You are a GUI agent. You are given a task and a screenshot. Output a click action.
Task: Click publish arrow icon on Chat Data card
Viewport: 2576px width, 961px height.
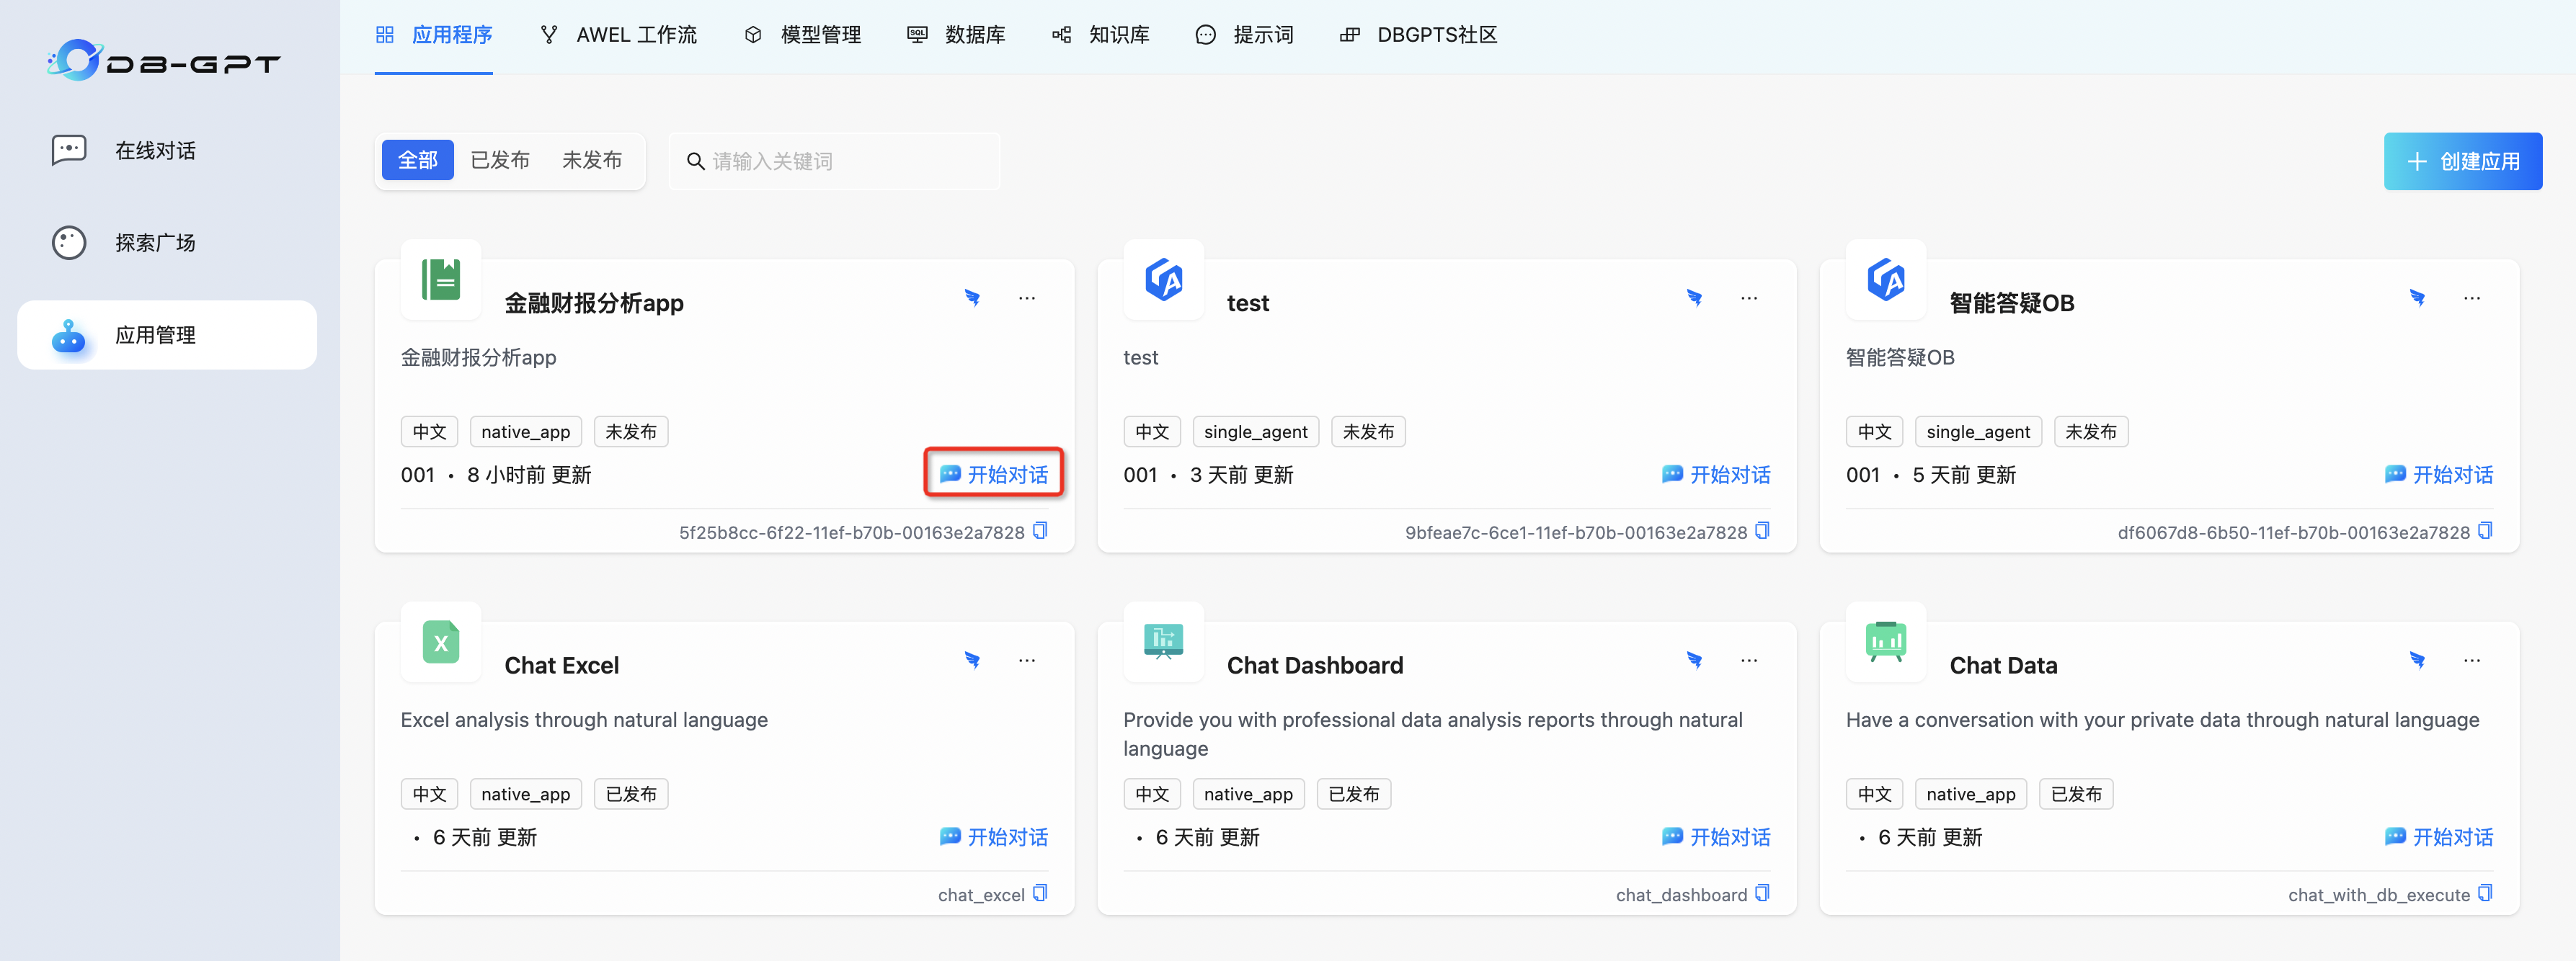pyautogui.click(x=2417, y=660)
